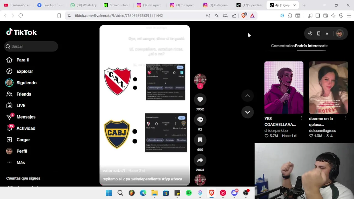Image resolution: width=354 pixels, height=199 pixels.
Task: Switch to the WhatsApp browser tab
Action: 84,5
